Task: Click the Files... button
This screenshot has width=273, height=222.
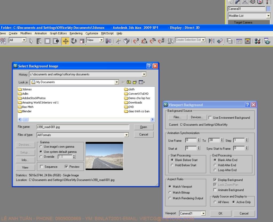Action: click(178, 117)
